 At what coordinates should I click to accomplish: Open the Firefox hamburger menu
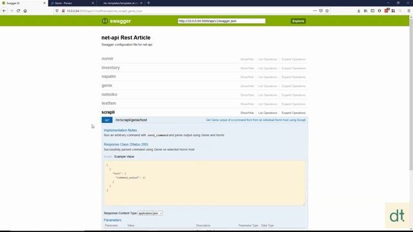pyautogui.click(x=408, y=11)
